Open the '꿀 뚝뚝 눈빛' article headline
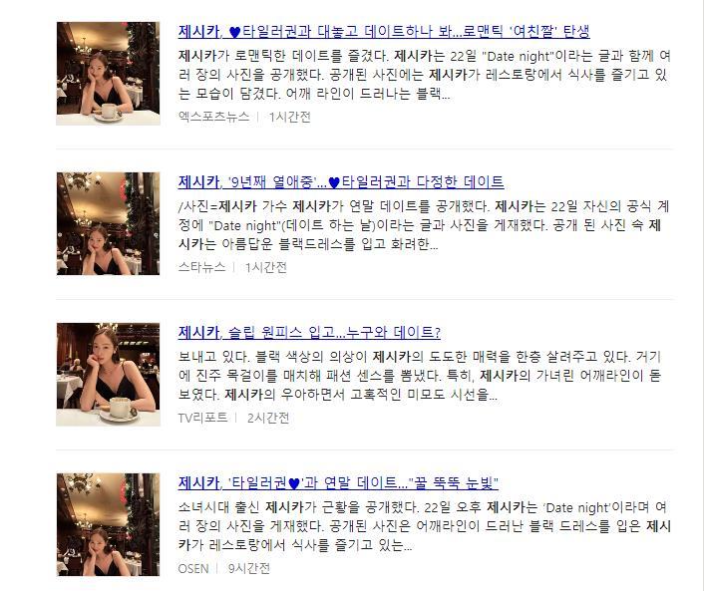704x591 pixels. tap(338, 482)
